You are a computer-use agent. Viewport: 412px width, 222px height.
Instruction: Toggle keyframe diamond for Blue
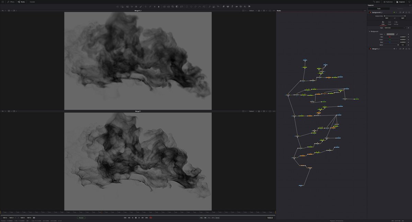409,42
